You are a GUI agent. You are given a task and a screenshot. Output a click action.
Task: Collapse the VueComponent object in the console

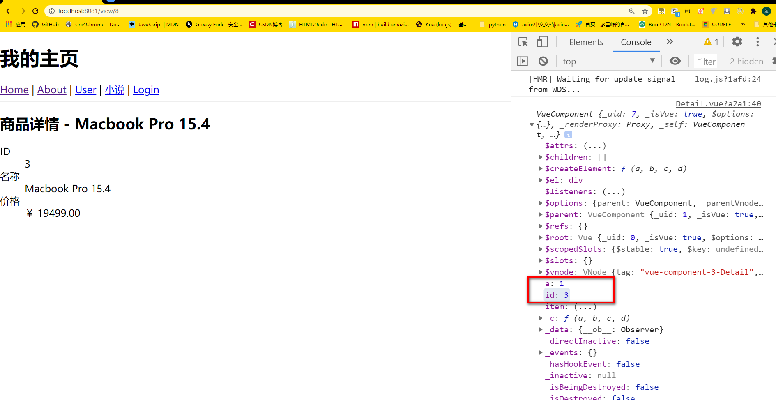[532, 124]
